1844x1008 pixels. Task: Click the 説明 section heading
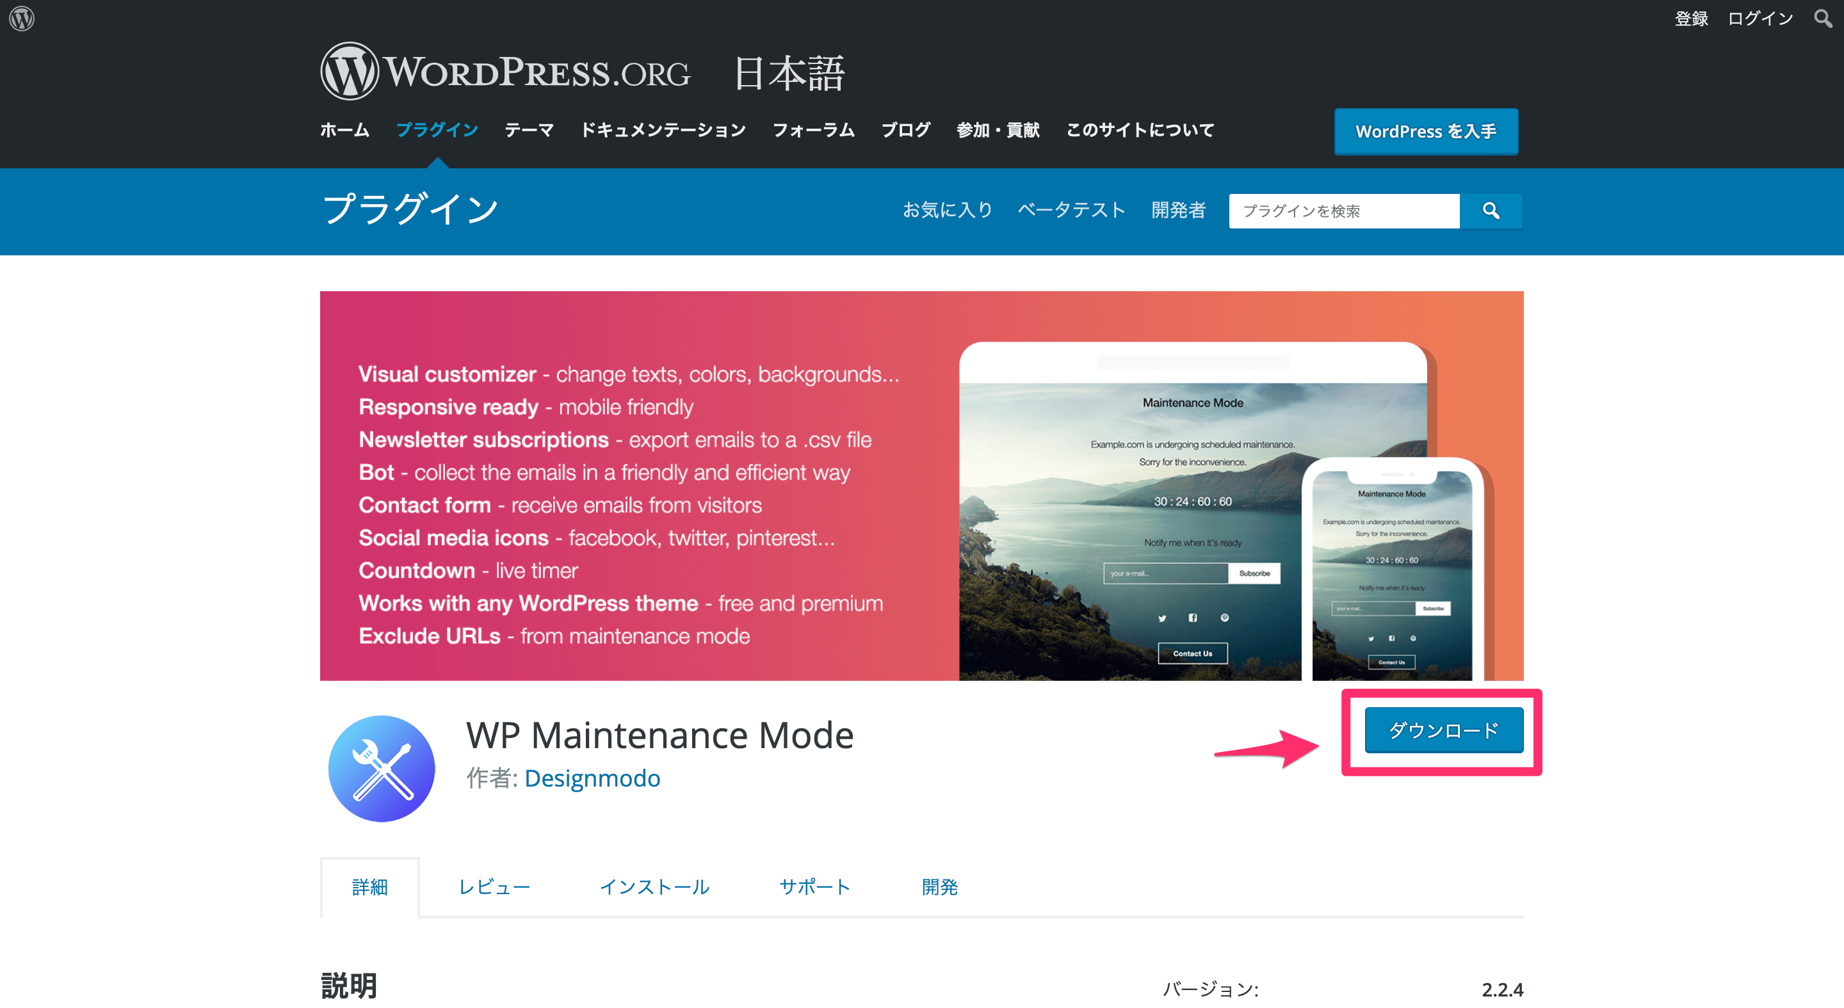point(348,985)
